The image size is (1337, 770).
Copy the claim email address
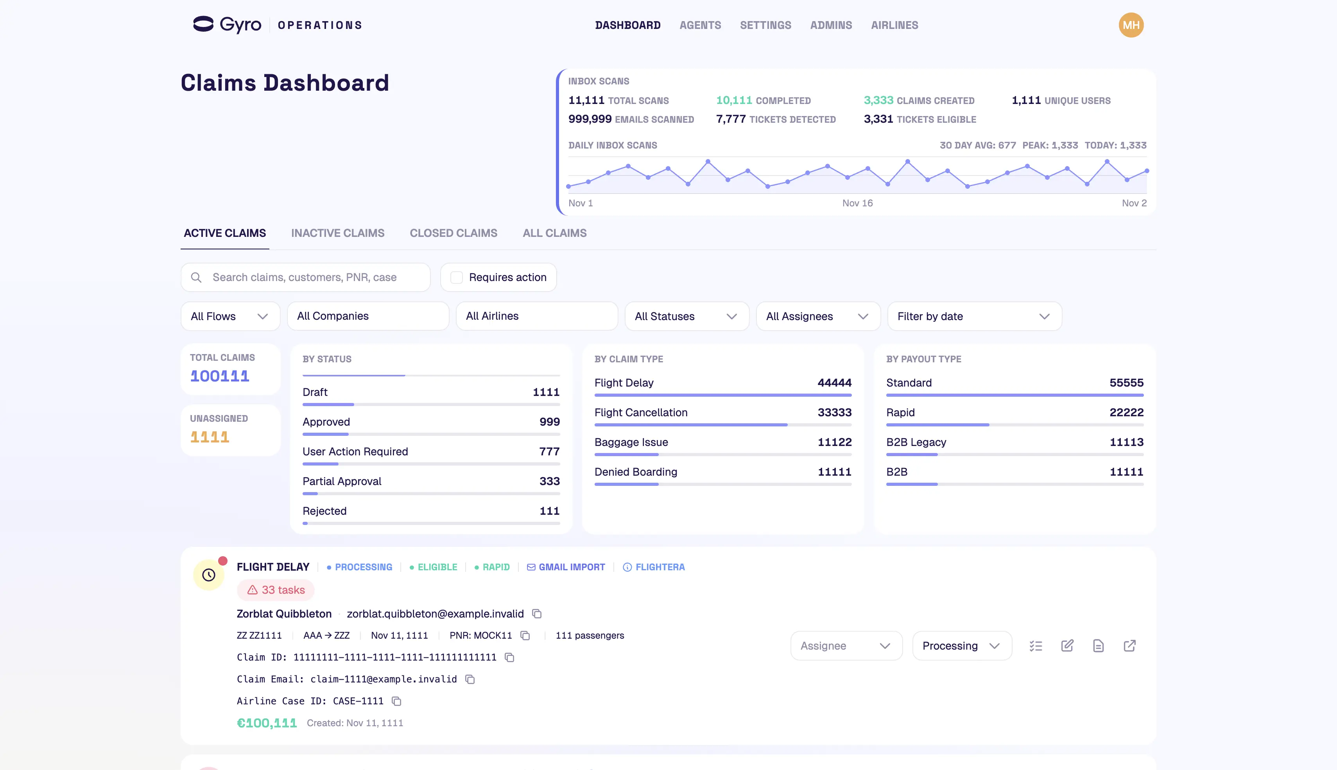[x=470, y=679]
